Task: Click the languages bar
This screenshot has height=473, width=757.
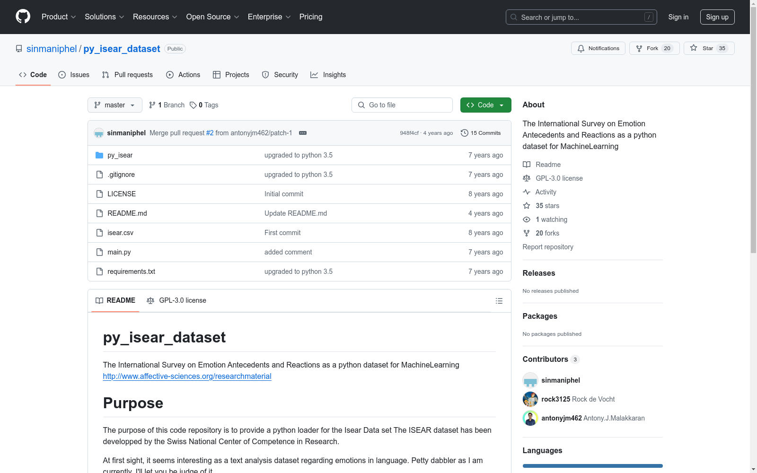Action: [593, 466]
